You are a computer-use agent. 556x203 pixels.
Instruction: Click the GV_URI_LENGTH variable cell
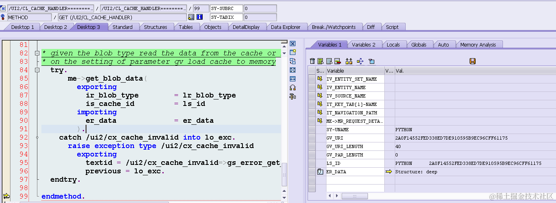coord(355,146)
